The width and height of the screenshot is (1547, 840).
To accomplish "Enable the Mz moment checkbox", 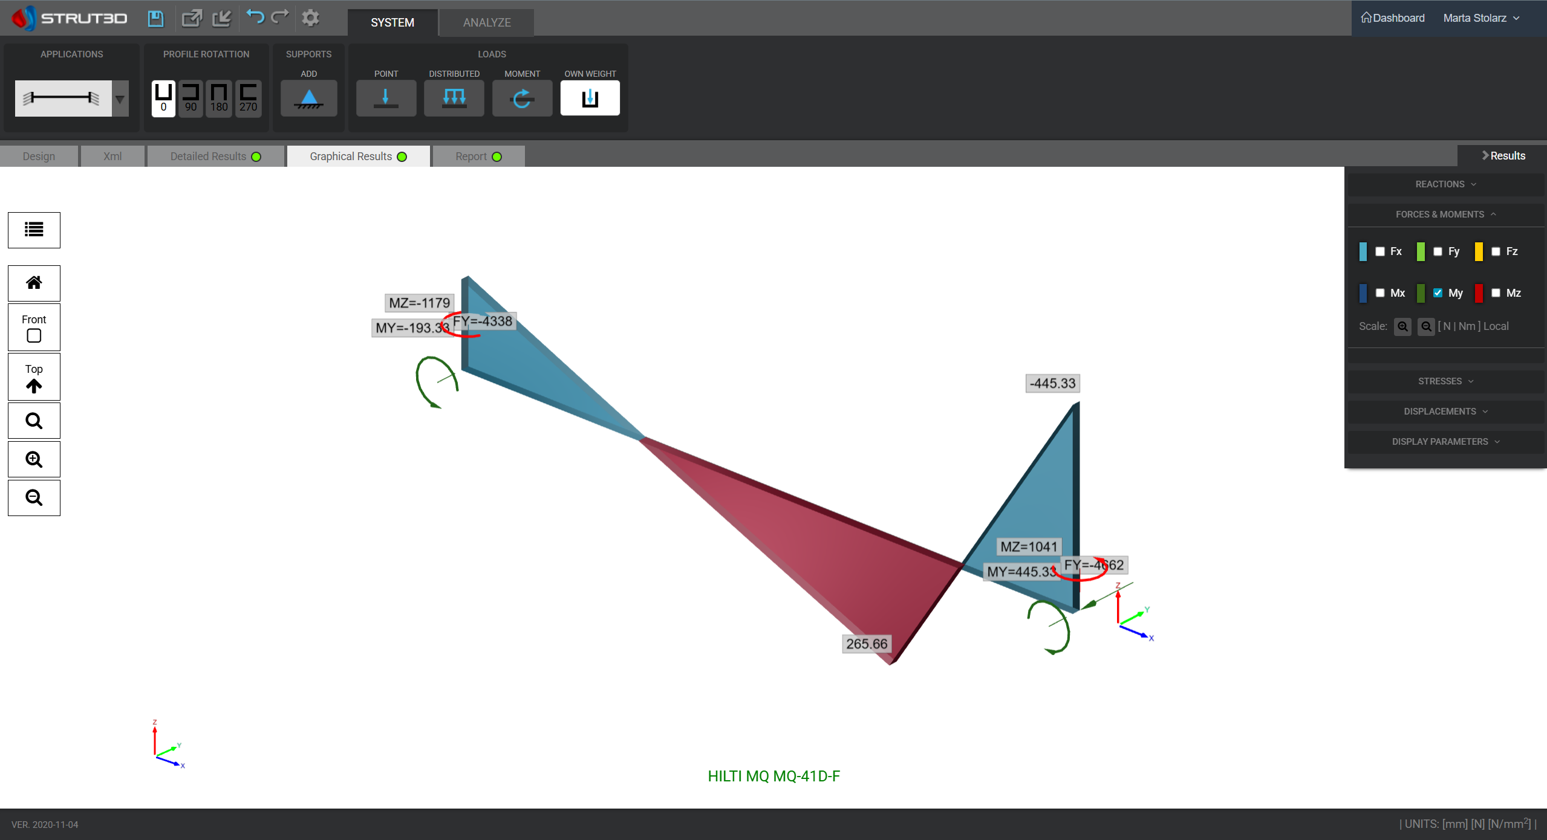I will click(1496, 293).
